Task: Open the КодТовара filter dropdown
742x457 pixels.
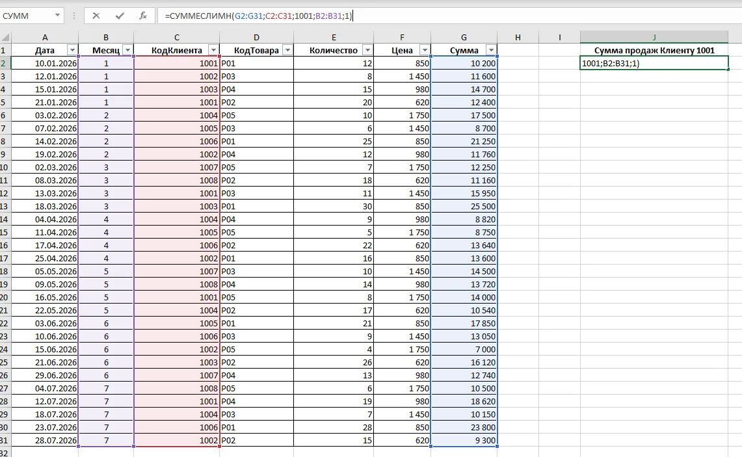Action: click(287, 50)
